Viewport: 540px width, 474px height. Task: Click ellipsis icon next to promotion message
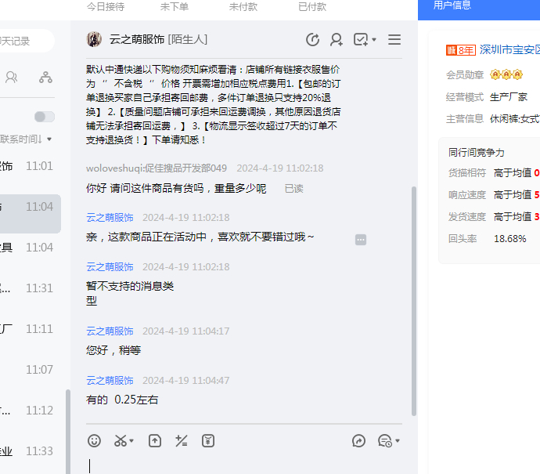click(361, 240)
